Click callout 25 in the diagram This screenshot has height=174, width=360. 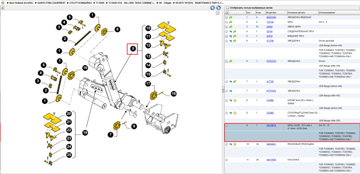(x=69, y=155)
